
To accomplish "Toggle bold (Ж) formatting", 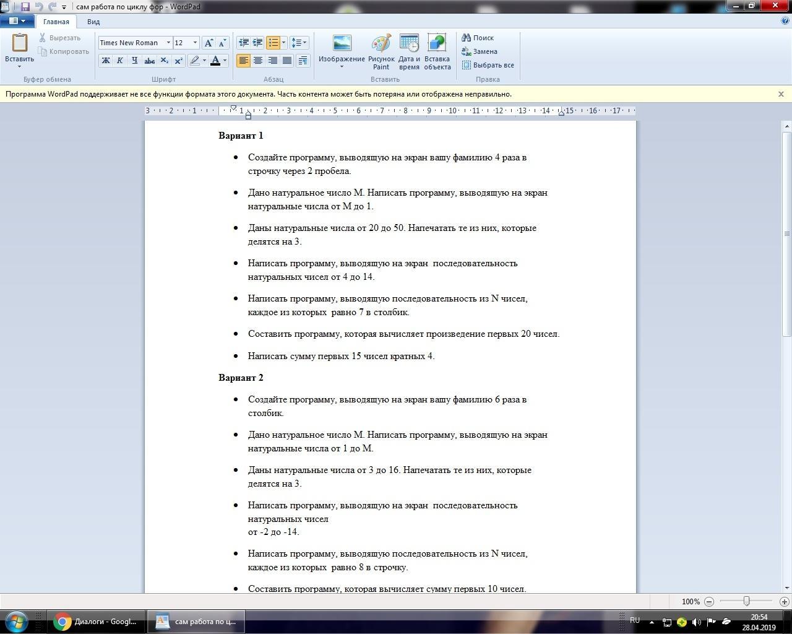I will 106,61.
